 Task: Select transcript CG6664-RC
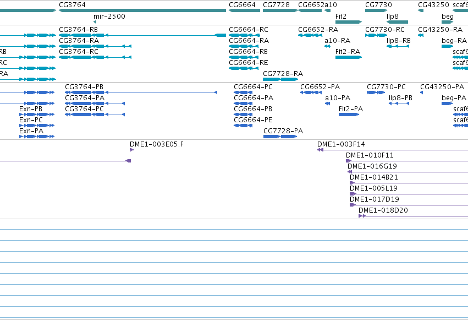point(244,35)
